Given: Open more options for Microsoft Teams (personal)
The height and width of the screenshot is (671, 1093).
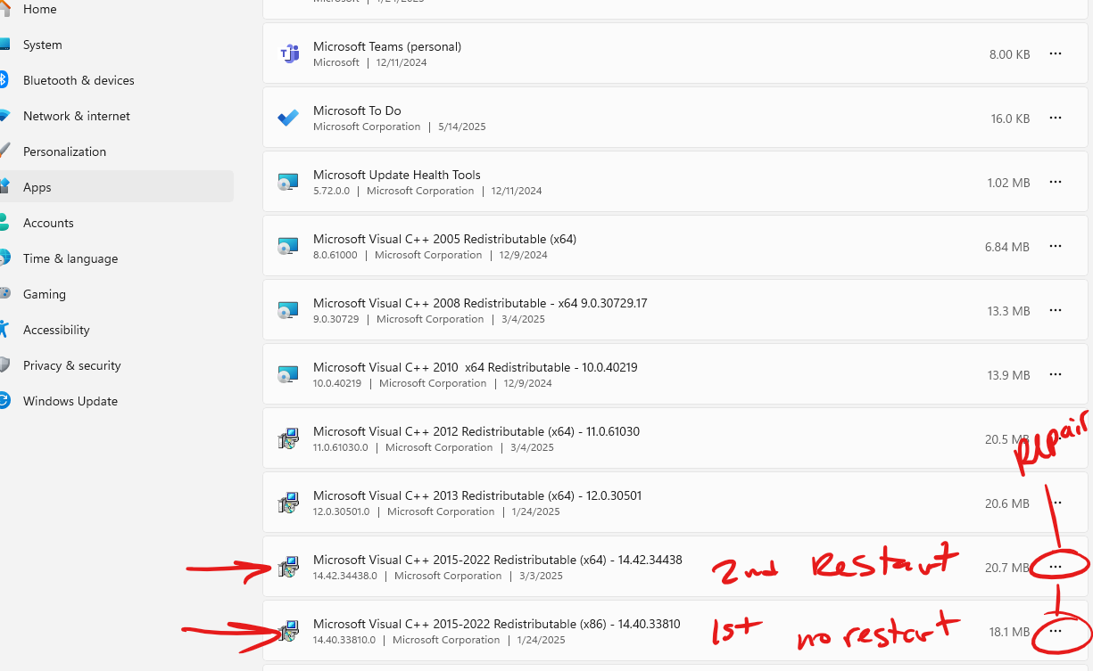Looking at the screenshot, I should pyautogui.click(x=1056, y=53).
